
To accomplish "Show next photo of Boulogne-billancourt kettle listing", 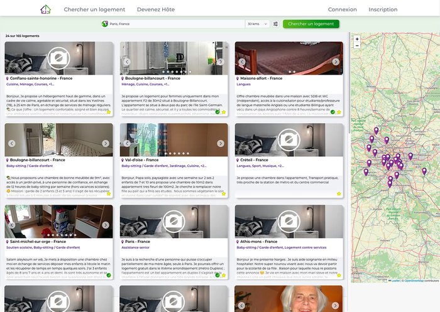I will click(x=221, y=62).
